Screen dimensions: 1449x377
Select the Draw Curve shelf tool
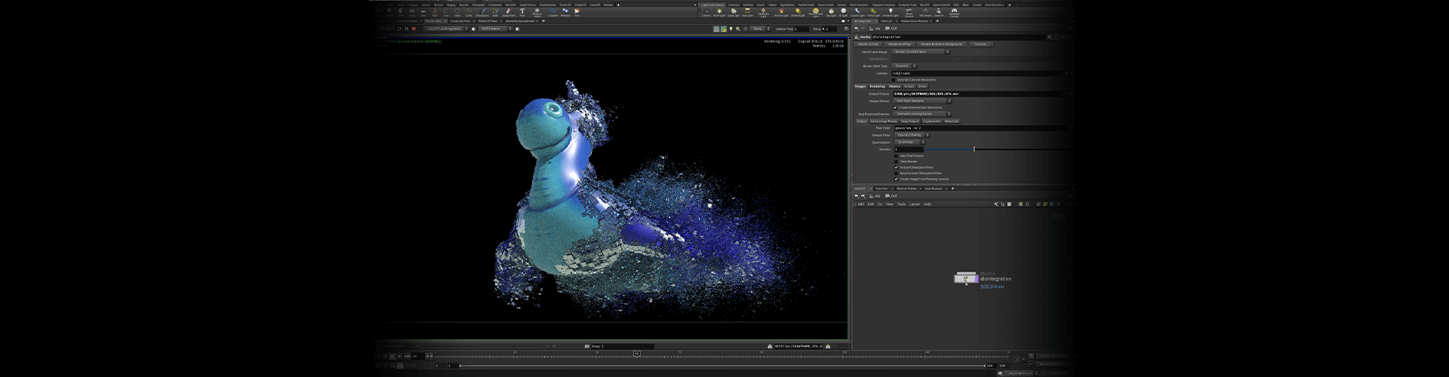pyautogui.click(x=482, y=12)
